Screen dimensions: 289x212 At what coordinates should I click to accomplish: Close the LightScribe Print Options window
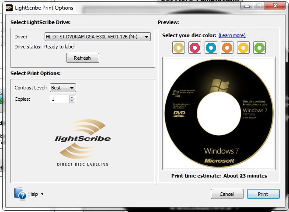[275, 6]
